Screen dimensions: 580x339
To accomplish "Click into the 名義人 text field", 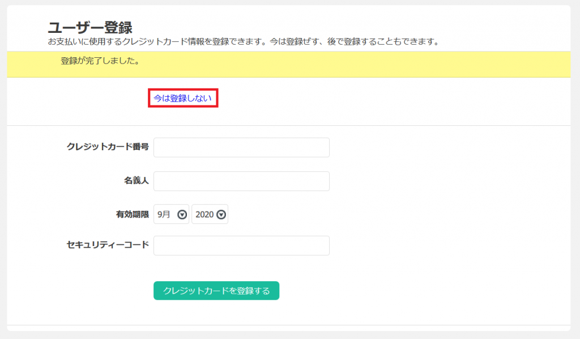I will tap(241, 181).
